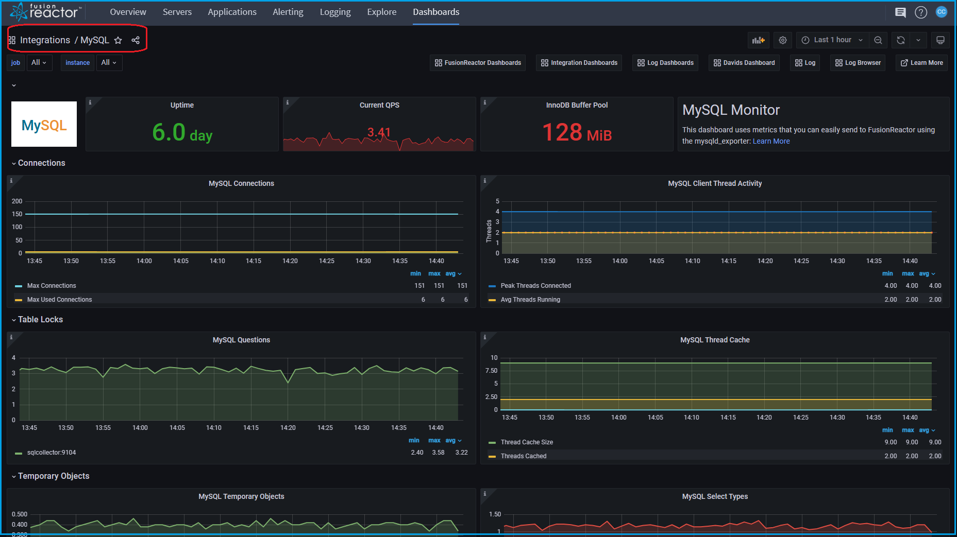This screenshot has height=537, width=957.
Task: Toggle Max Used Connections series
Action: coord(59,300)
